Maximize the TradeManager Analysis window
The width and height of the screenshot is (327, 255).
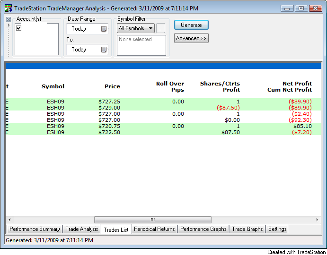tap(301, 8)
